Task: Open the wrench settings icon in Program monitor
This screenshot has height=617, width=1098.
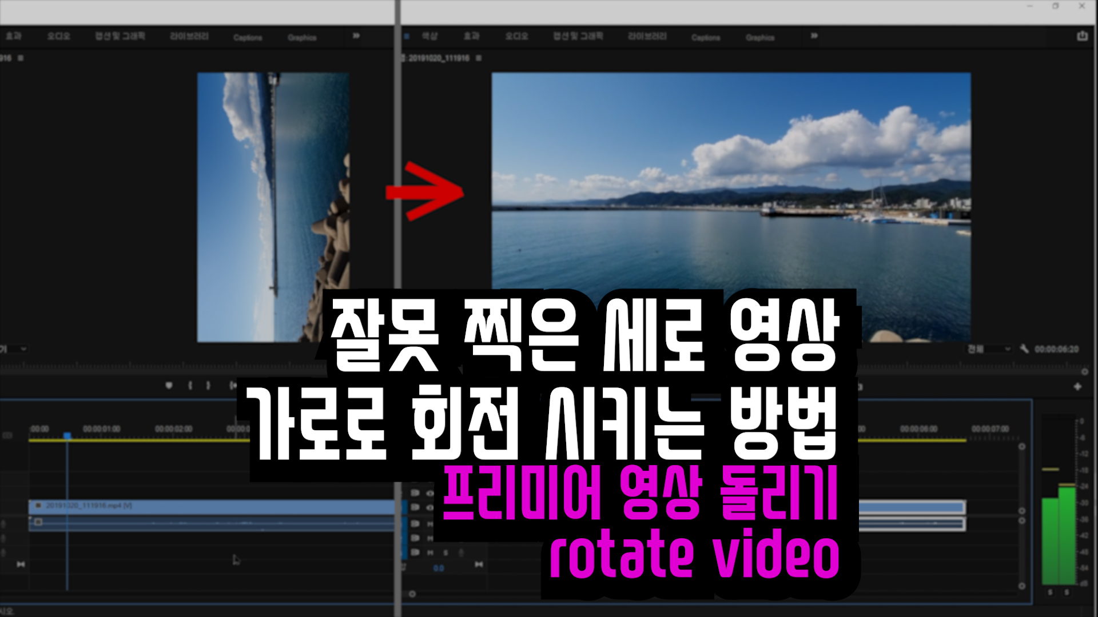Action: click(1024, 349)
